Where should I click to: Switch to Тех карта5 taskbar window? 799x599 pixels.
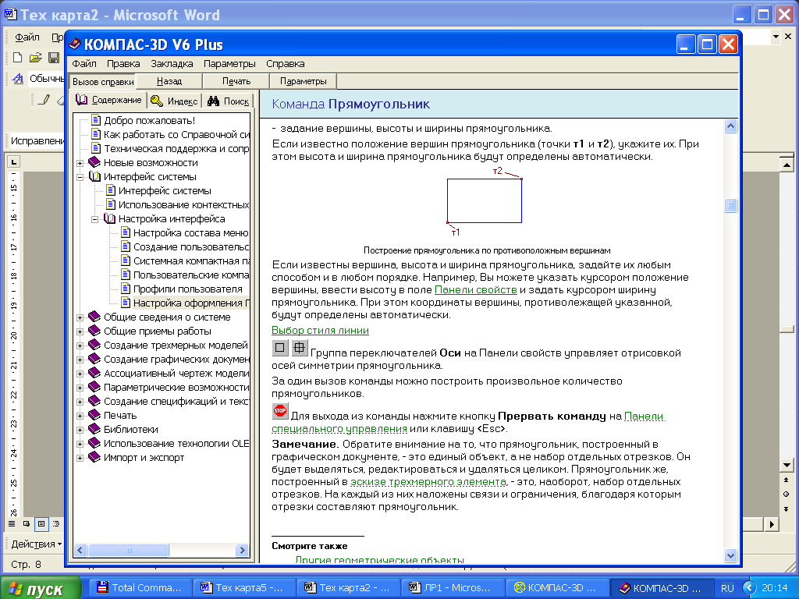[x=243, y=587]
